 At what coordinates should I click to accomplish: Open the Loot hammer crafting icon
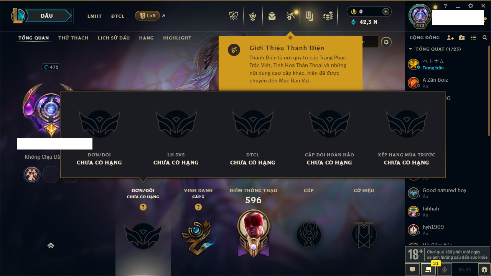click(x=290, y=16)
